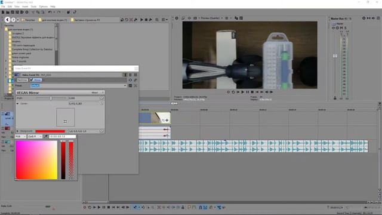Toggle animation clock for Center parameter

coord(102,103)
